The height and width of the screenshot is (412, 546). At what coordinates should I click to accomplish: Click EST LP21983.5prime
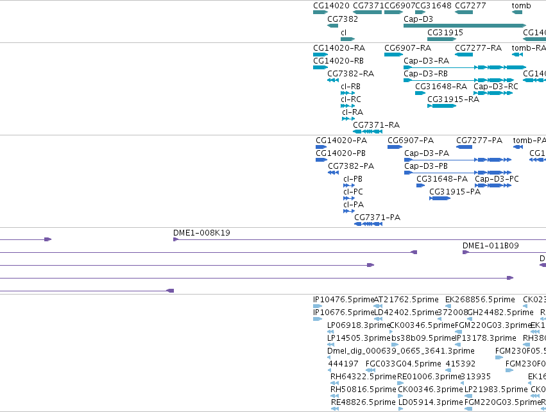tap(468, 396)
